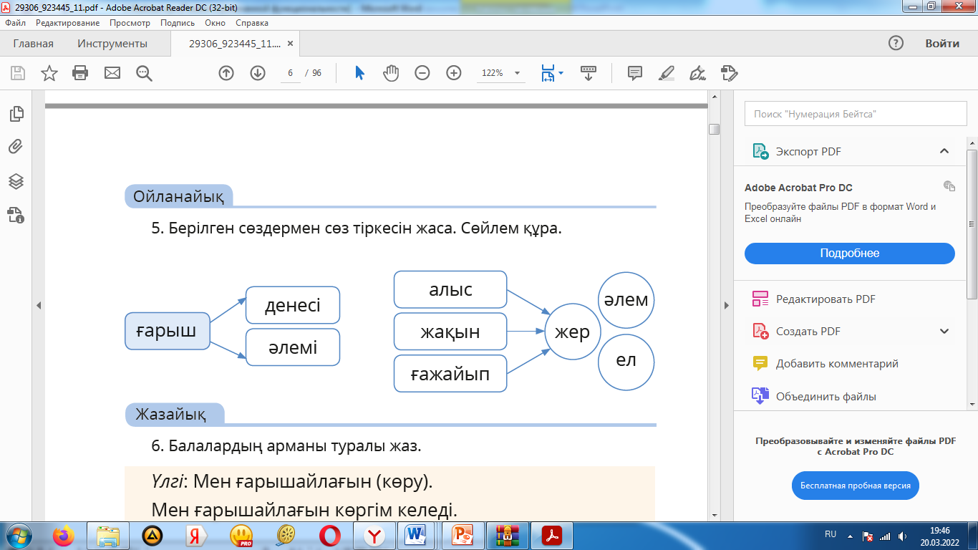978x550 pixels.
Task: Zoom in with the plus icon
Action: pos(454,73)
